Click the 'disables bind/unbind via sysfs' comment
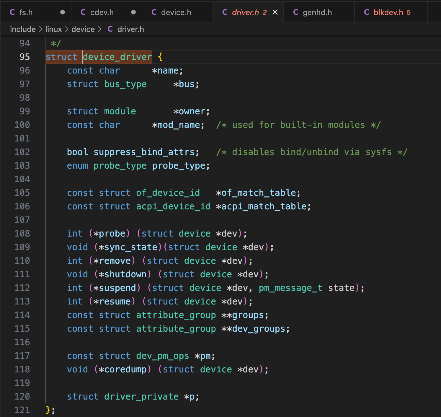 (x=312, y=152)
